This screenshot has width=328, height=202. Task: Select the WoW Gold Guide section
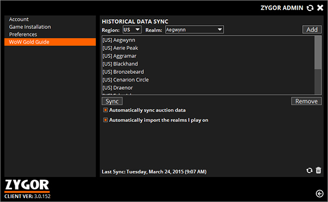(x=50, y=42)
